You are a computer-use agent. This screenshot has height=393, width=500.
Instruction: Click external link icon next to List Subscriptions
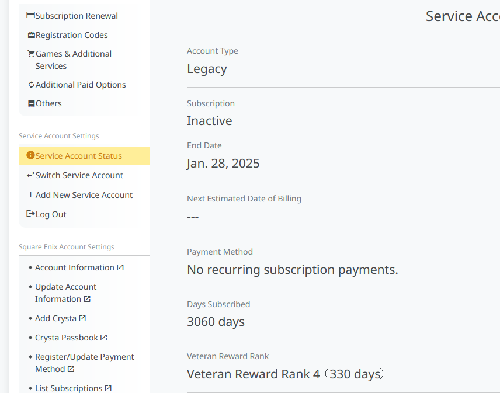pyautogui.click(x=108, y=388)
